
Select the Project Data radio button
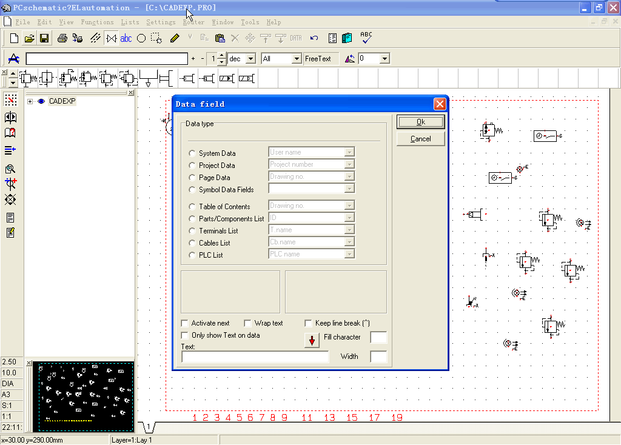coord(192,166)
